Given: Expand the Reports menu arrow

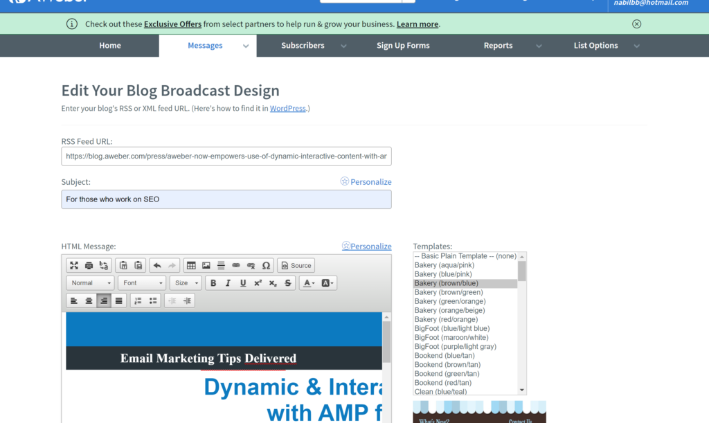Looking at the screenshot, I should (539, 46).
